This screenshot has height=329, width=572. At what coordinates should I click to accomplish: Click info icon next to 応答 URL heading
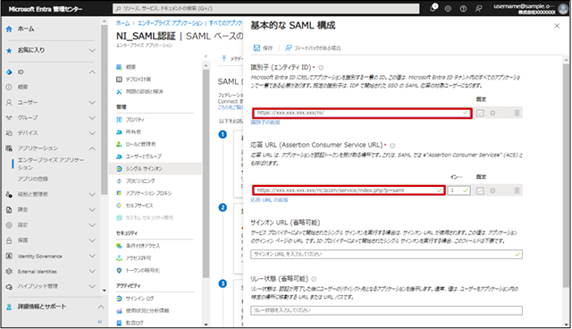click(x=392, y=146)
